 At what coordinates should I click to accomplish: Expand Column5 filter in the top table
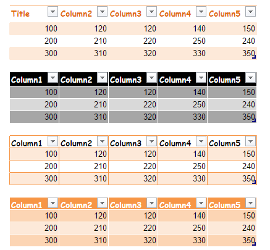250,11
